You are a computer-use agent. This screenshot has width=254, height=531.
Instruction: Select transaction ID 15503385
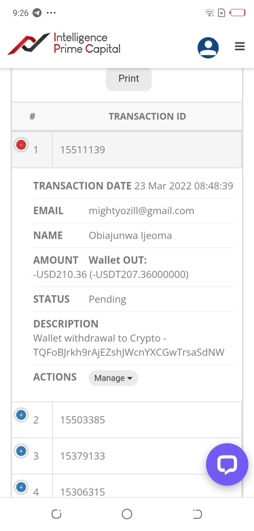tap(83, 420)
